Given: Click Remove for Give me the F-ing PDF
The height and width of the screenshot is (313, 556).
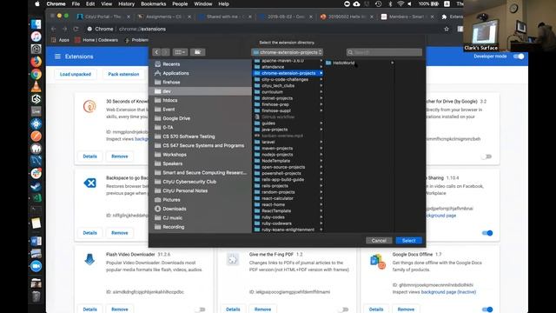Looking at the screenshot, I should pyautogui.click(x=262, y=310).
